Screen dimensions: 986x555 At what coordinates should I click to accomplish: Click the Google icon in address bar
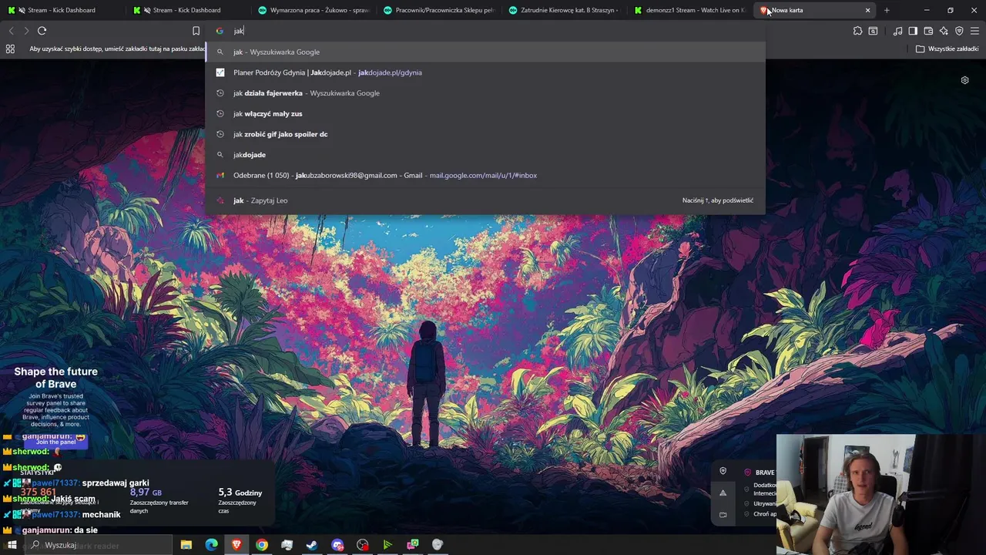pyautogui.click(x=220, y=31)
